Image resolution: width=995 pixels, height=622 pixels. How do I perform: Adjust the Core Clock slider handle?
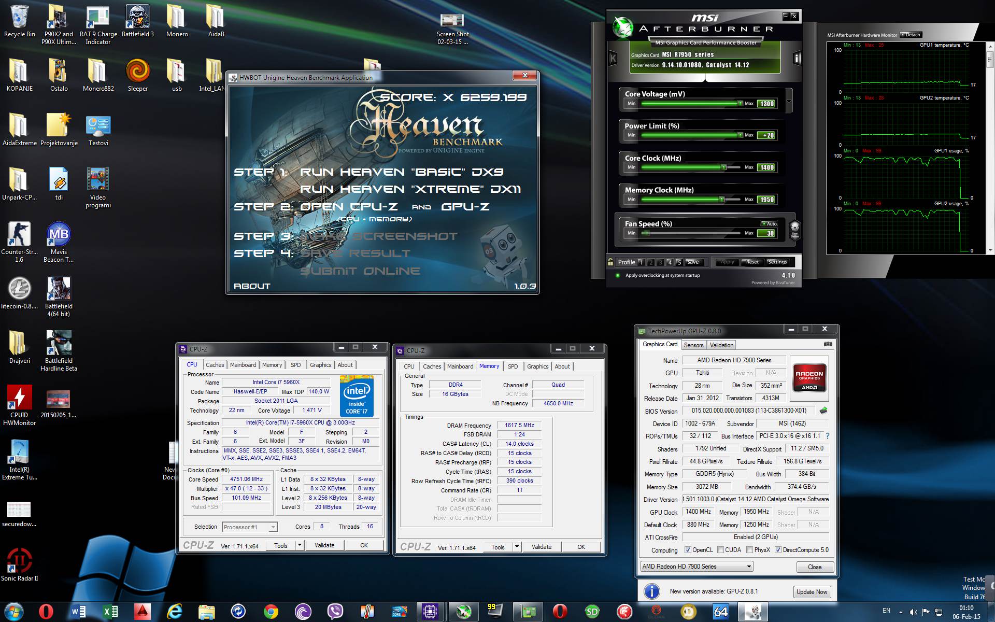[724, 167]
